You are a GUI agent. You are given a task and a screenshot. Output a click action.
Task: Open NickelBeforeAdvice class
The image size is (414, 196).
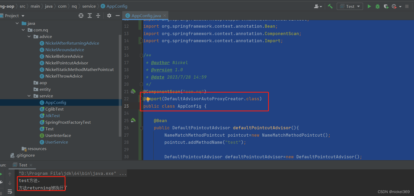coord(64,56)
